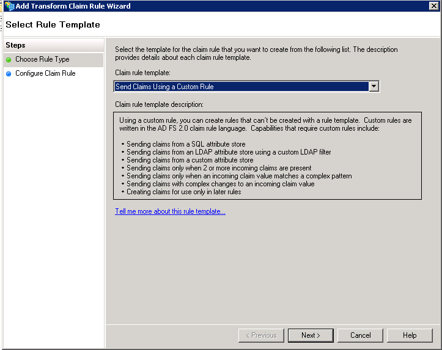Click the 'matches a complex pattern' line
The image size is (442, 350).
(239, 176)
